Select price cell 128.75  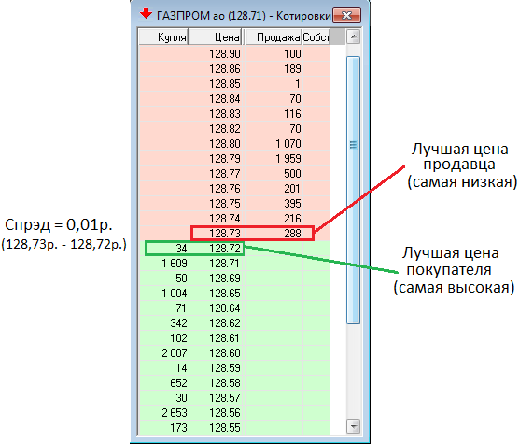tap(217, 204)
